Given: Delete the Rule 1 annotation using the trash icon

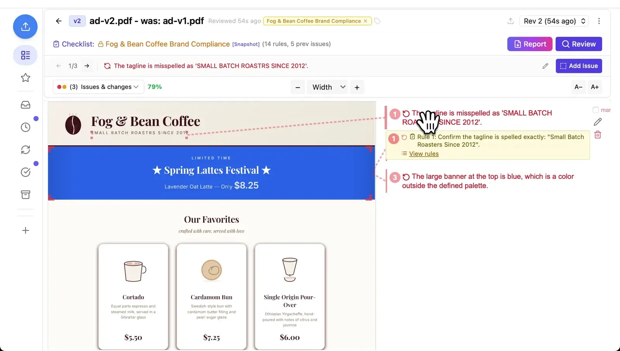Looking at the screenshot, I should click(597, 134).
